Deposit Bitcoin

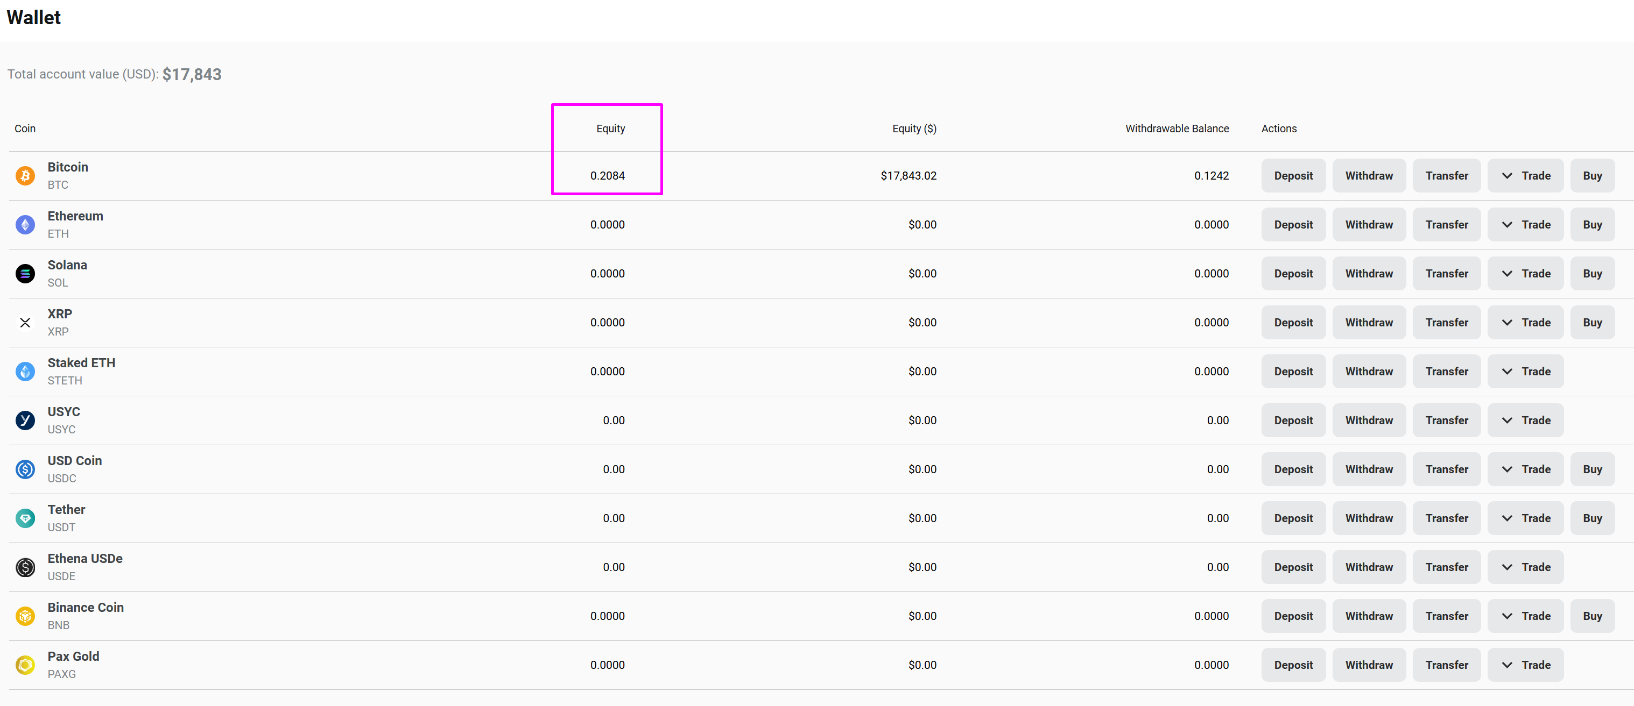coord(1293,175)
